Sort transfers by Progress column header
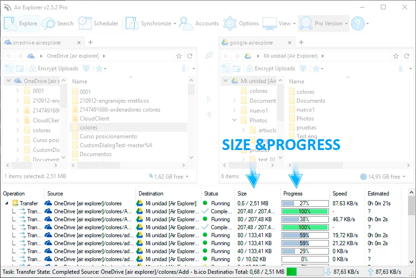The height and width of the screenshot is (278, 416). (x=305, y=194)
